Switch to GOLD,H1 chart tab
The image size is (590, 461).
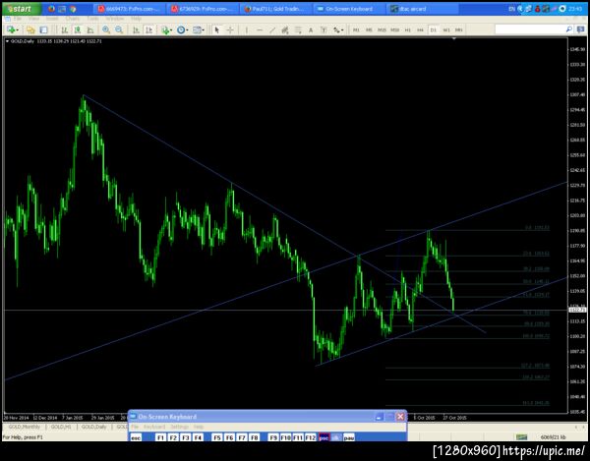pyautogui.click(x=61, y=427)
